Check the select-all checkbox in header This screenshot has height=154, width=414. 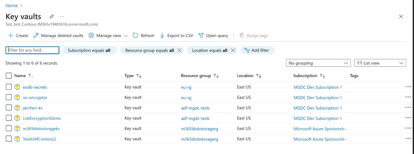coord(9,76)
